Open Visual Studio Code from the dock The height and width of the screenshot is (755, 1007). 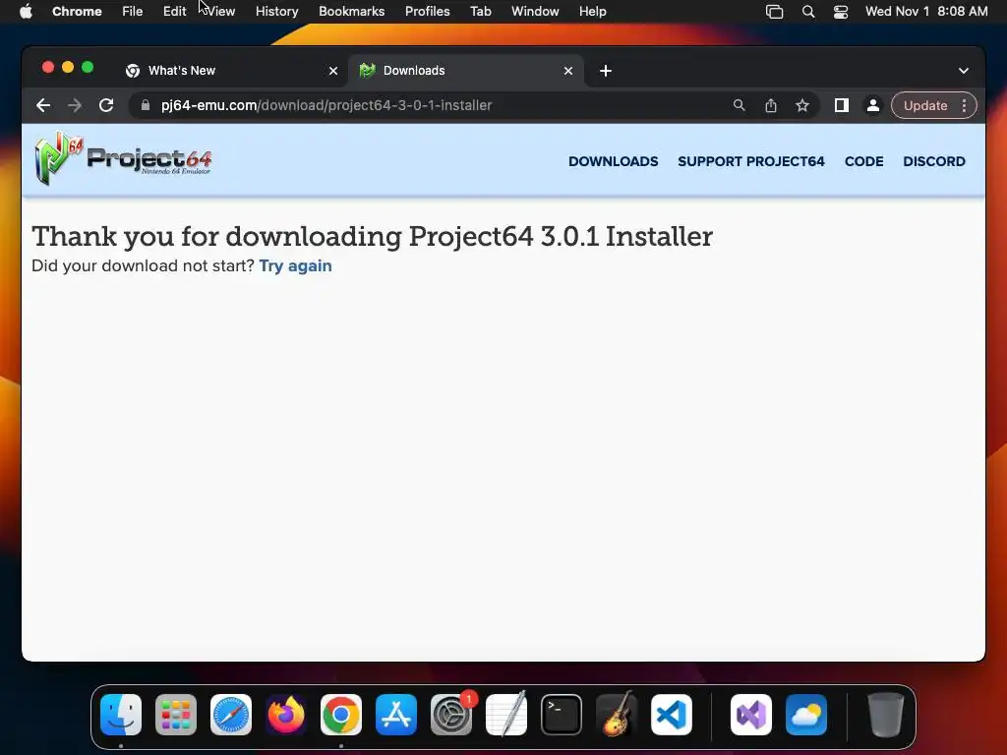pyautogui.click(x=671, y=715)
